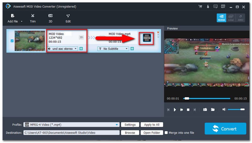Add an audio track with plus icon
This screenshot has height=143, width=252.
coord(81,49)
